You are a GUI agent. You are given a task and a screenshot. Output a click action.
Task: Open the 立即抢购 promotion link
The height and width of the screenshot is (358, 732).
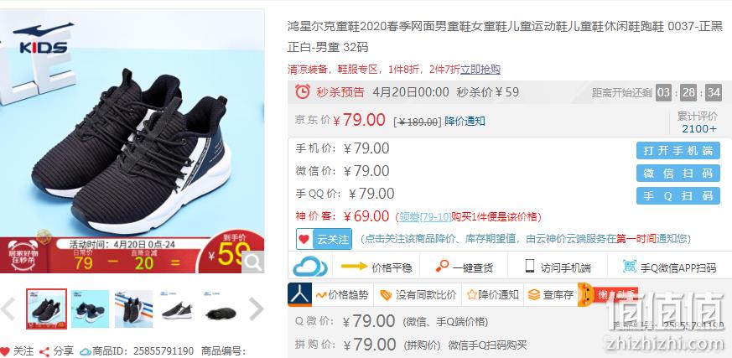coord(480,70)
